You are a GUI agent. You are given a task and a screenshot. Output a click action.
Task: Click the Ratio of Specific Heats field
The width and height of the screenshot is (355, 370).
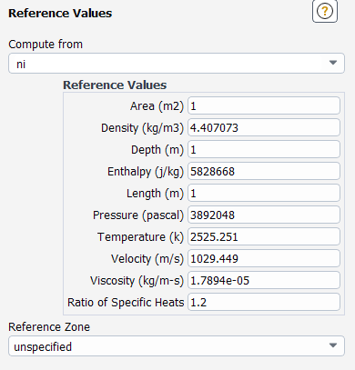(264, 302)
